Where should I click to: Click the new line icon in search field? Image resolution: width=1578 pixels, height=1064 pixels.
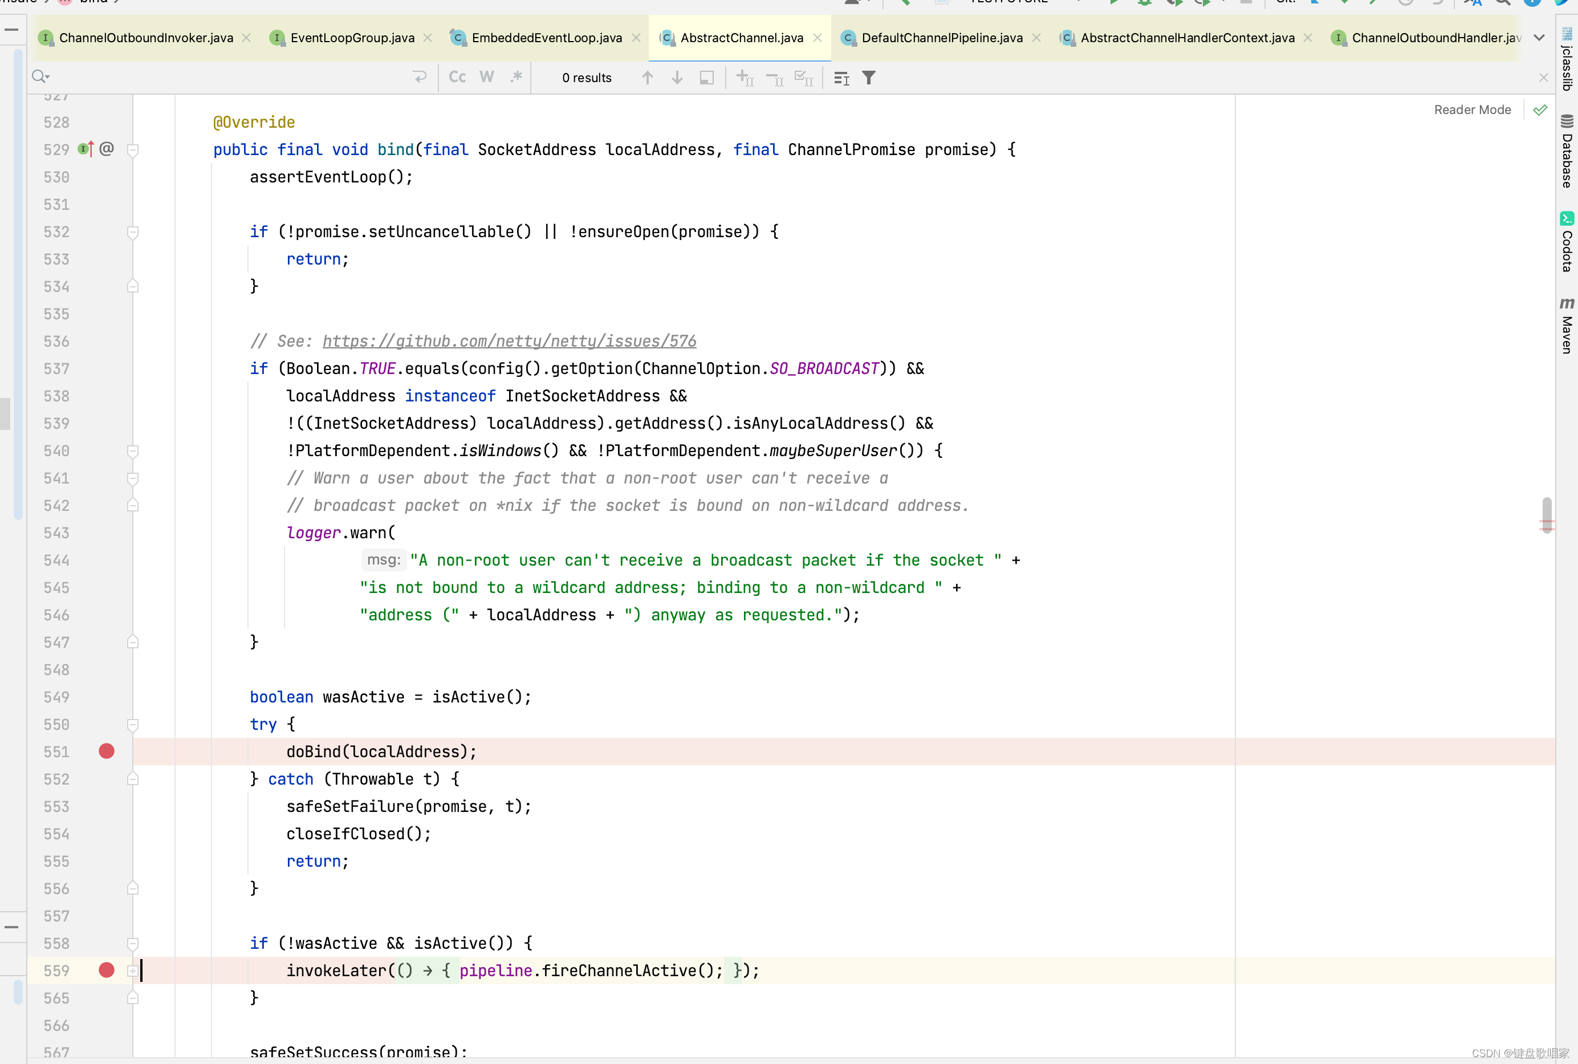tap(420, 78)
